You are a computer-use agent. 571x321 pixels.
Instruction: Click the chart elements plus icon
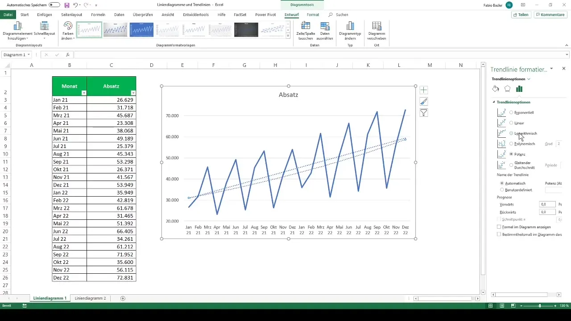[x=424, y=90]
